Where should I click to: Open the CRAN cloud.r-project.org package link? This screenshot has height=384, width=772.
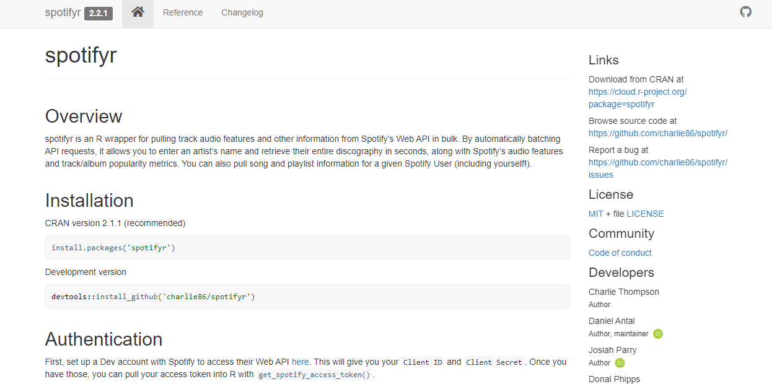click(x=638, y=98)
